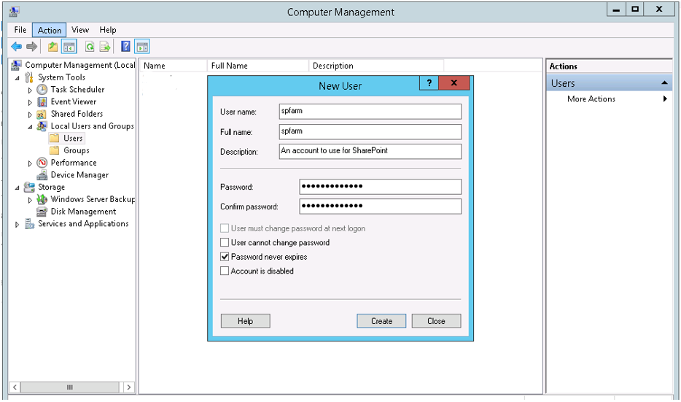Click the Services and Applications icon

tap(29, 224)
